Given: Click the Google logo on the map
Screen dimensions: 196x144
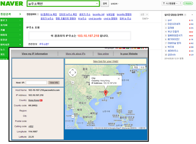Looking at the screenshot, I should [71, 126].
